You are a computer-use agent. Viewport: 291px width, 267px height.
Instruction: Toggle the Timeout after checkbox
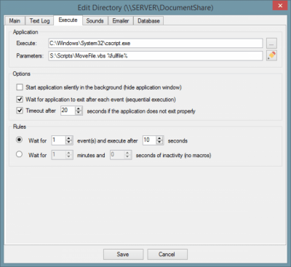[x=20, y=111]
